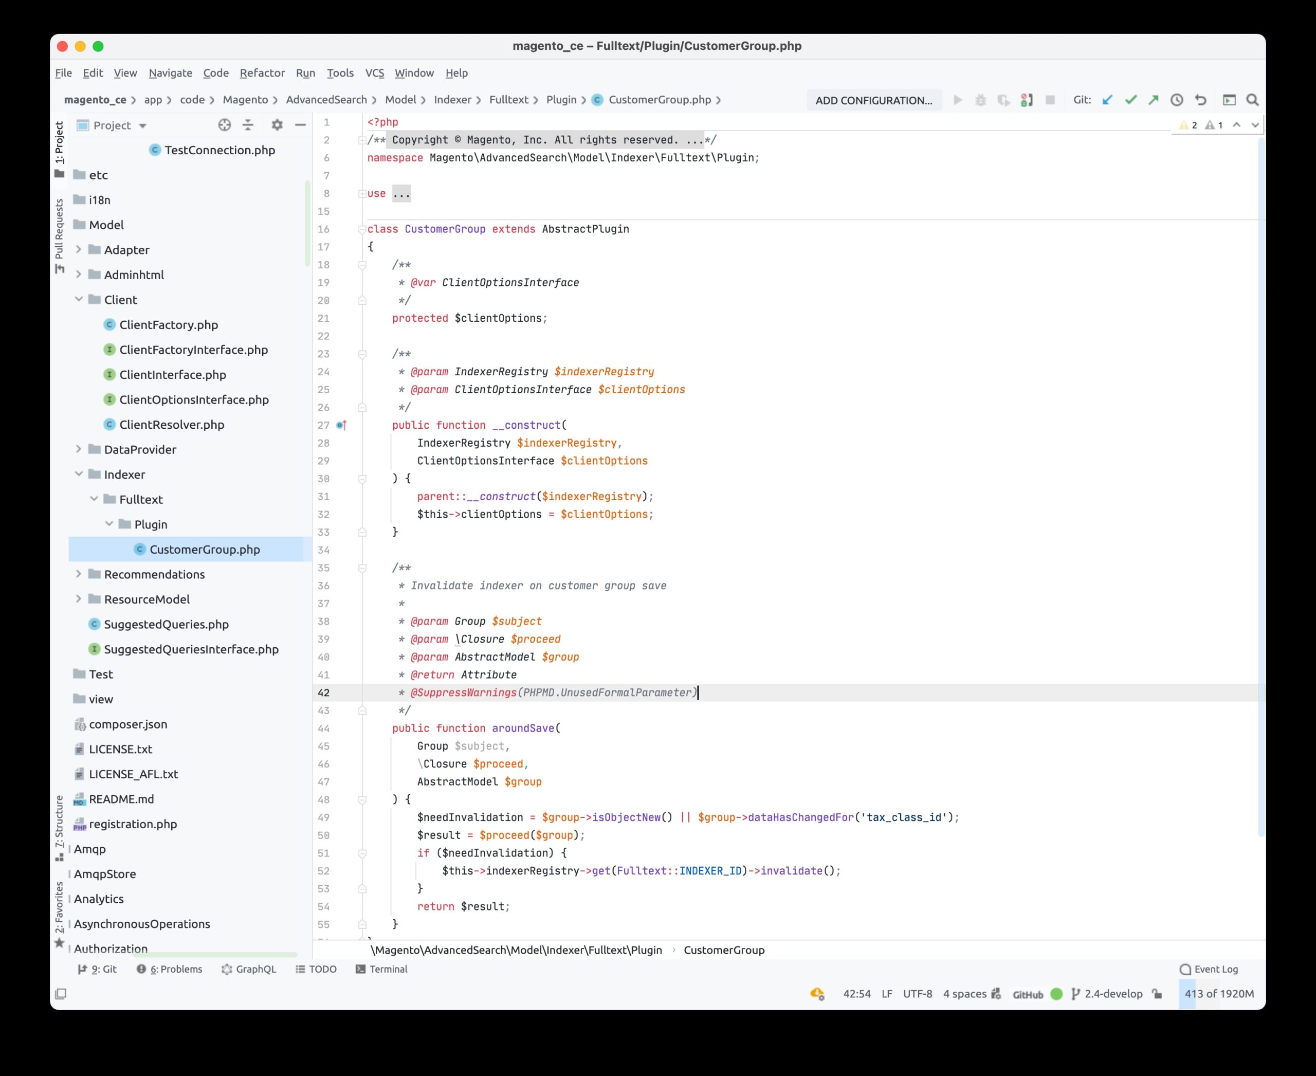This screenshot has height=1076, width=1316.
Task: Click the Stop square icon
Action: tap(1050, 100)
